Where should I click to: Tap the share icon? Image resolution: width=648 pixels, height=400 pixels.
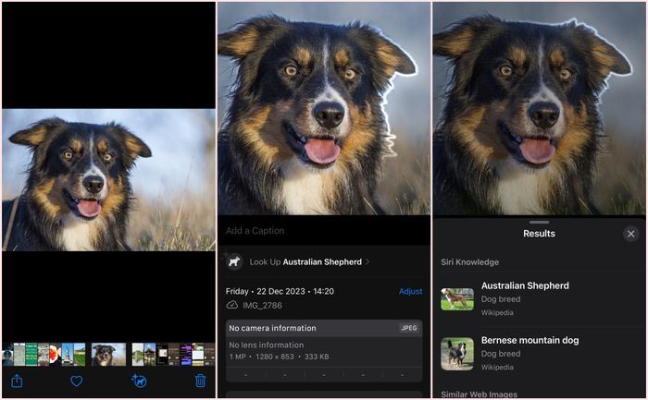(x=17, y=381)
